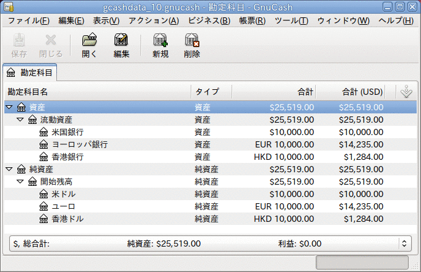Click the bank icon beside 米国銀行
This screenshot has width=421, height=272.
(x=44, y=132)
